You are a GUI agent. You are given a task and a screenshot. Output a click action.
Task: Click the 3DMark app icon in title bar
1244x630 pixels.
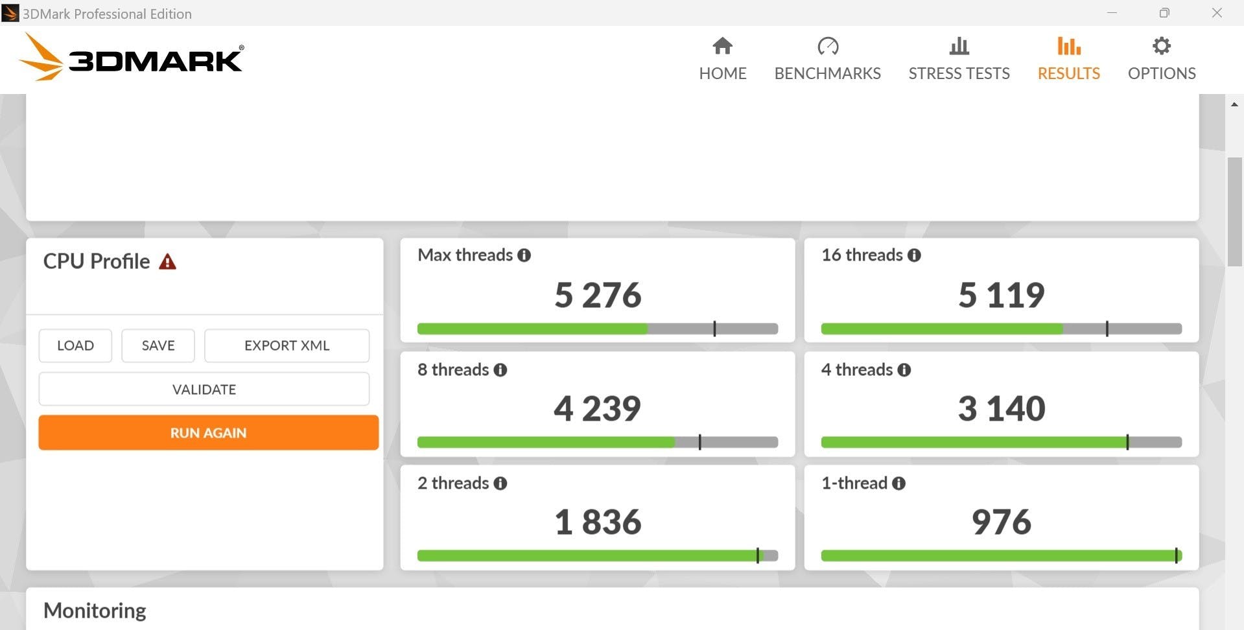point(10,13)
